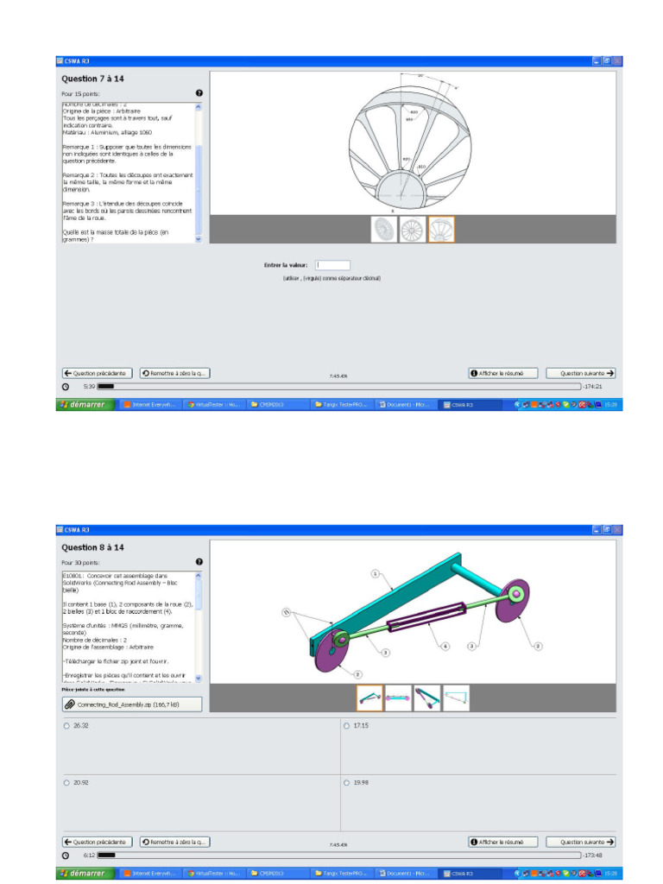The image size is (663, 884).
Task: Click the clock icon in Question 8 window
Action: 66,856
